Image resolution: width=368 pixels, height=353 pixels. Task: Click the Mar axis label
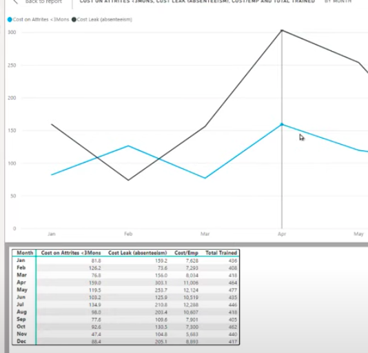tap(205, 234)
